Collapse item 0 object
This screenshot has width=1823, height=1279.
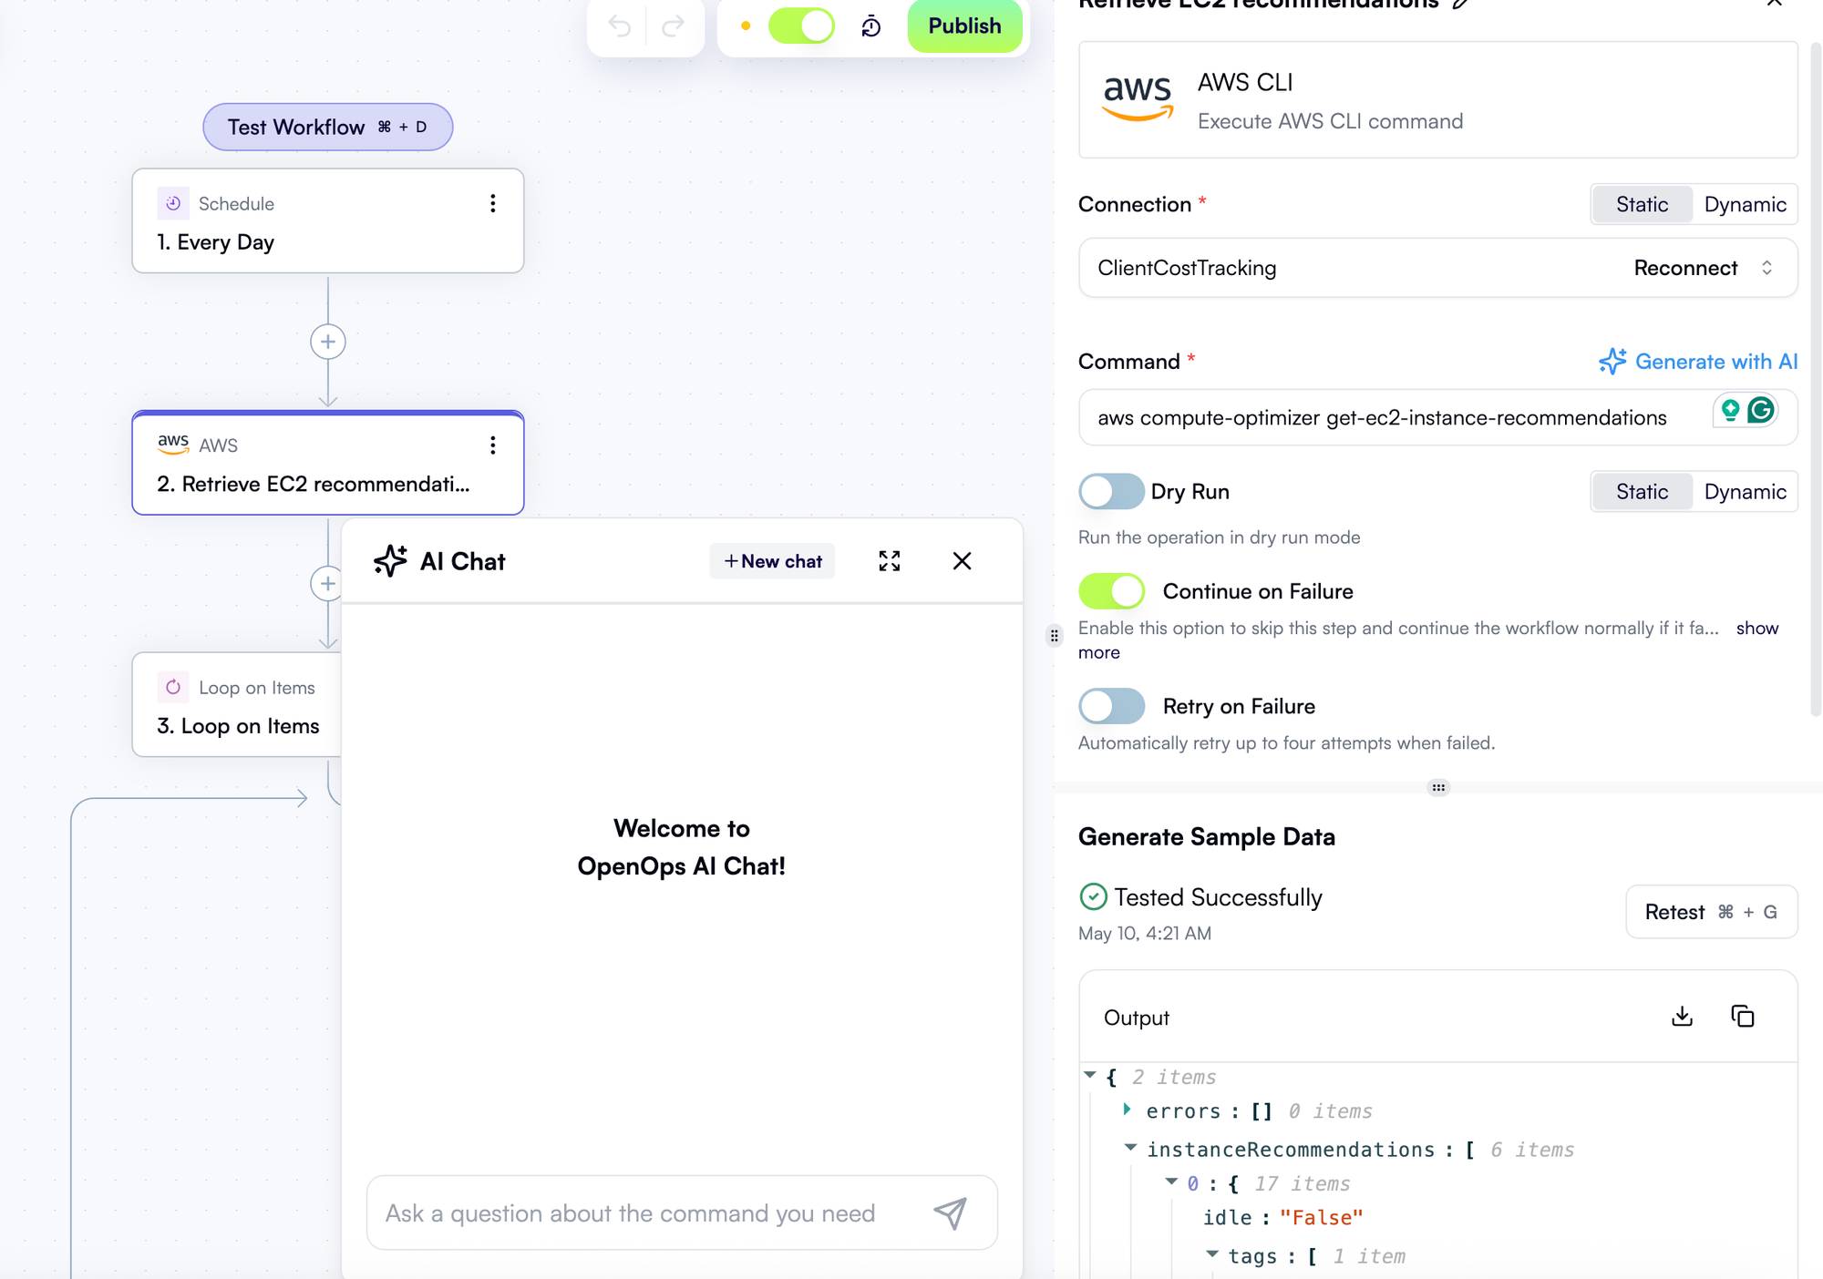pos(1171,1182)
